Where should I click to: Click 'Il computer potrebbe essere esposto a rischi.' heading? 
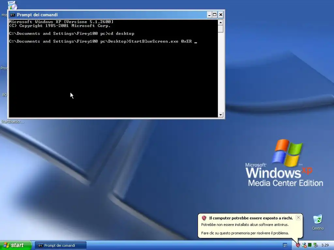[251, 218]
